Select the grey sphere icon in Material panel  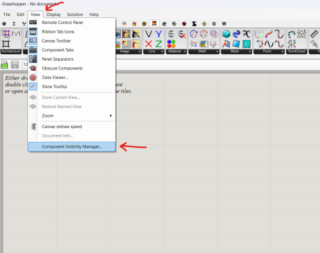171,34
